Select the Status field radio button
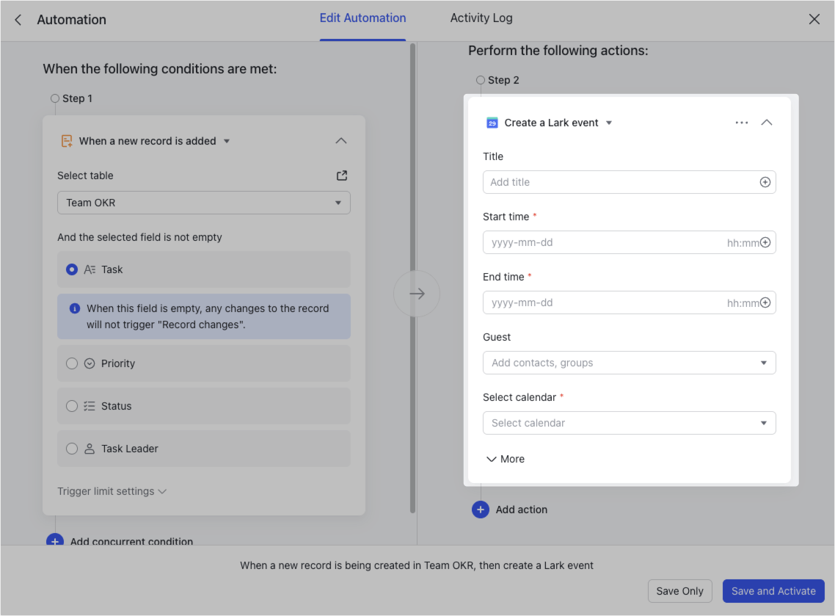 coord(72,406)
